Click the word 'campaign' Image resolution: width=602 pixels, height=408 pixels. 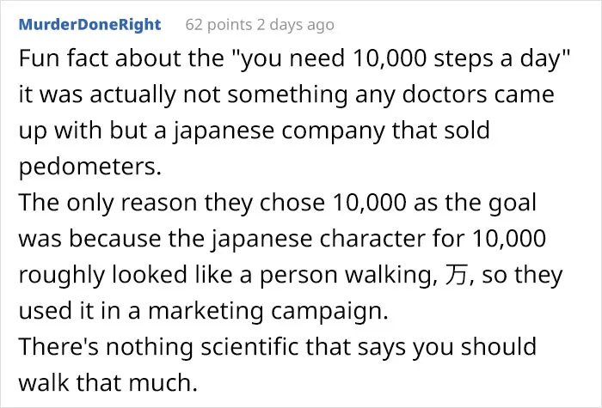[327, 311]
